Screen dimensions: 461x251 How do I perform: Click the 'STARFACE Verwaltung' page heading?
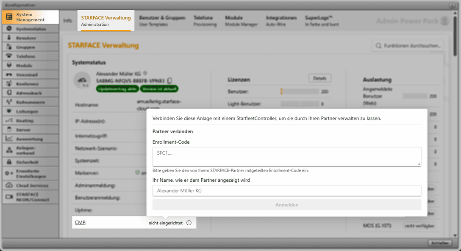[103, 46]
